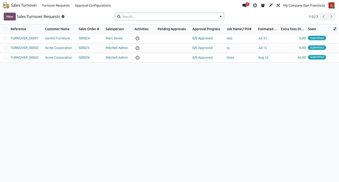The image size is (339, 182).
Task: Open record TURNOVER_00002
Action: pos(24,48)
